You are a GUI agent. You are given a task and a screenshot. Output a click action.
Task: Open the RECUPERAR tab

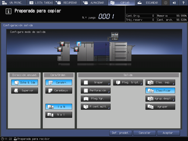pos(67,3)
